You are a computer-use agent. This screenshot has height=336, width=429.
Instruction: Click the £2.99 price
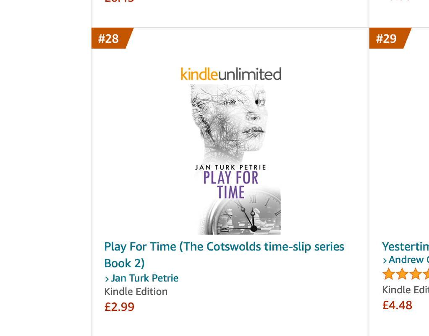[x=119, y=307]
